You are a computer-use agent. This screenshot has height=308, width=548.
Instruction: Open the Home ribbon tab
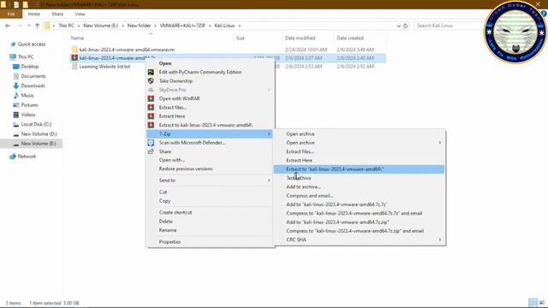[x=34, y=14]
